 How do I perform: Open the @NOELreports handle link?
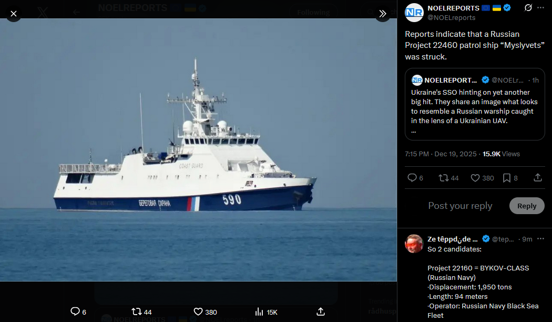coord(451,17)
